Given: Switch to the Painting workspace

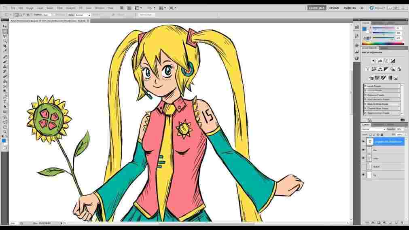Looking at the screenshot, I should pyautogui.click(x=350, y=8).
